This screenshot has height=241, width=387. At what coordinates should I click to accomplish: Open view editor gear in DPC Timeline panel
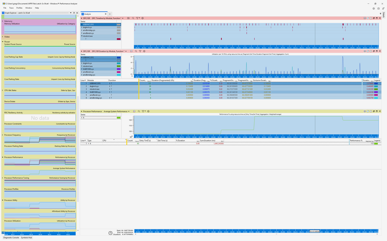(x=143, y=18)
